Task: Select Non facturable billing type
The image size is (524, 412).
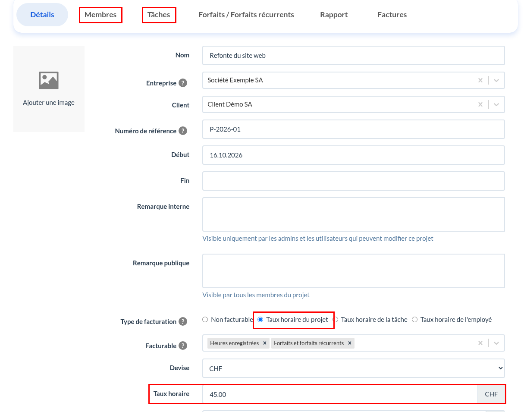Action: click(x=205, y=320)
